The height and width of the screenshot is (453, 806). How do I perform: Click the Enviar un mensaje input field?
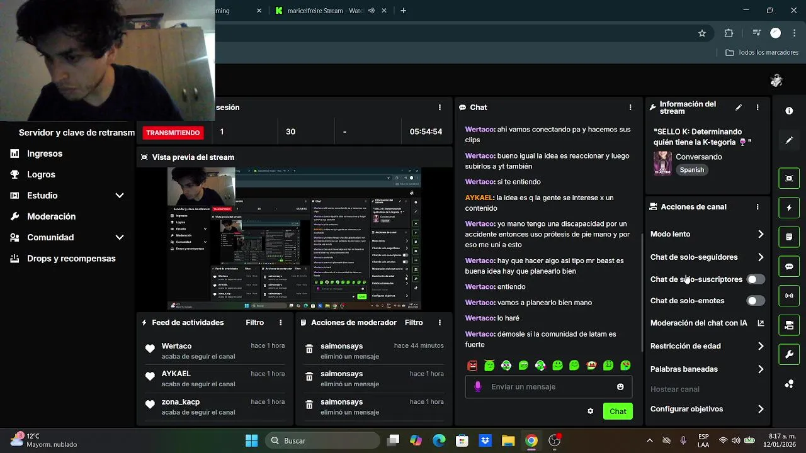(548, 387)
